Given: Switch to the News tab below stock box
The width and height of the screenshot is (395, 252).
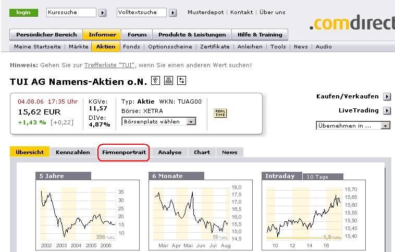Looking at the screenshot, I should point(229,153).
